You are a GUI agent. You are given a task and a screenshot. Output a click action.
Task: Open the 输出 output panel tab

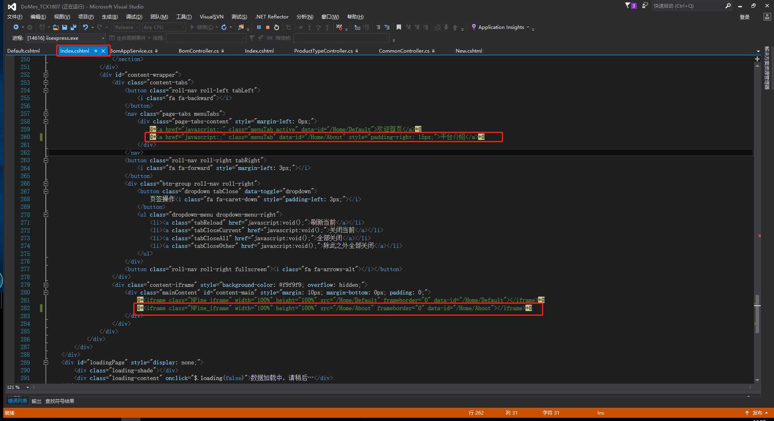[37, 401]
